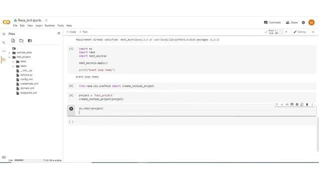319x179 pixels.
Task: Click the RAM and Disk usage indicator
Action: (276, 32)
